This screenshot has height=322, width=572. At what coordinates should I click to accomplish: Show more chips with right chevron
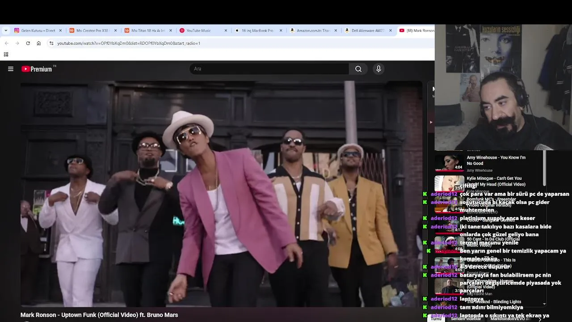[x=540, y=319]
